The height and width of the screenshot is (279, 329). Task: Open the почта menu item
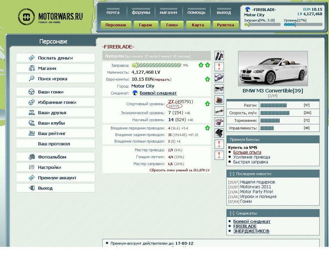pyautogui.click(x=113, y=12)
